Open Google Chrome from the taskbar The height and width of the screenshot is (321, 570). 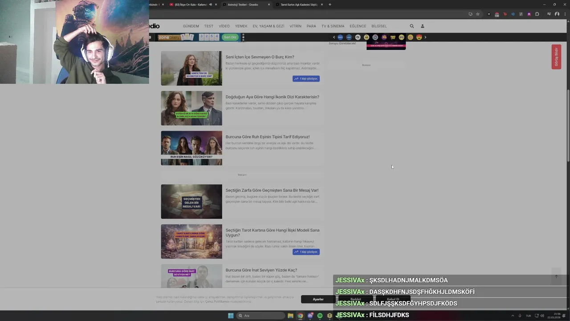[300, 316]
